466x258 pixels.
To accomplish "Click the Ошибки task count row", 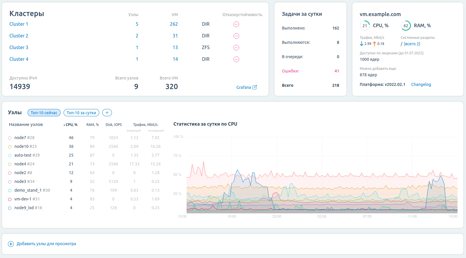I will 310,71.
